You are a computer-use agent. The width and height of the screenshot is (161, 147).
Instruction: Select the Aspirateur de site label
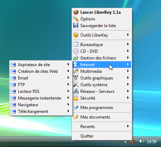[34, 65]
